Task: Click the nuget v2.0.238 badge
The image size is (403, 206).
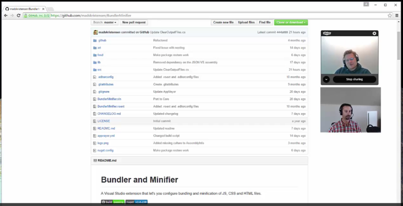Action: 137,202
